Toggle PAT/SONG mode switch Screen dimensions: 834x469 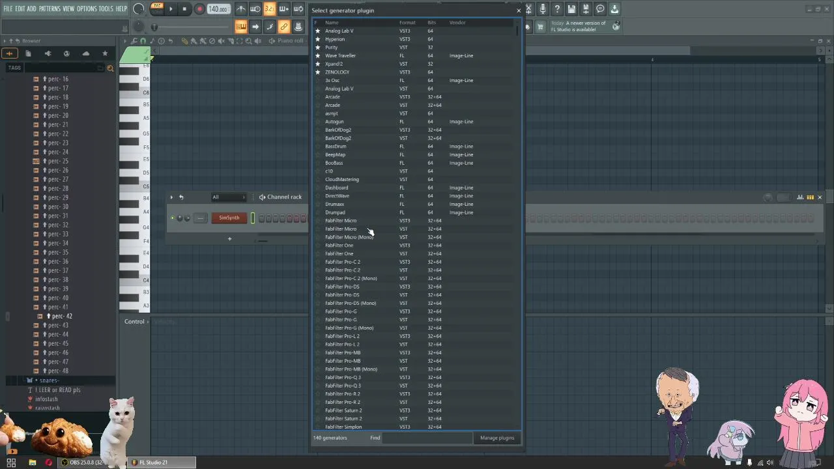click(x=157, y=8)
